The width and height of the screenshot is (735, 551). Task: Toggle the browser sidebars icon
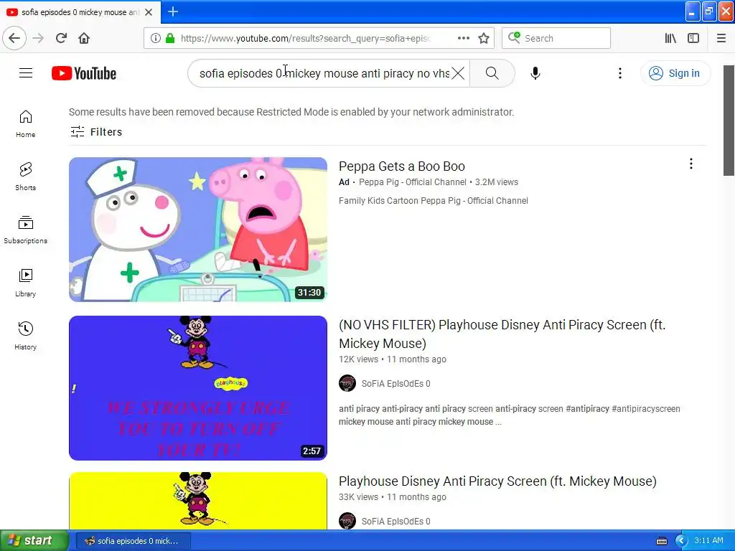pyautogui.click(x=693, y=38)
